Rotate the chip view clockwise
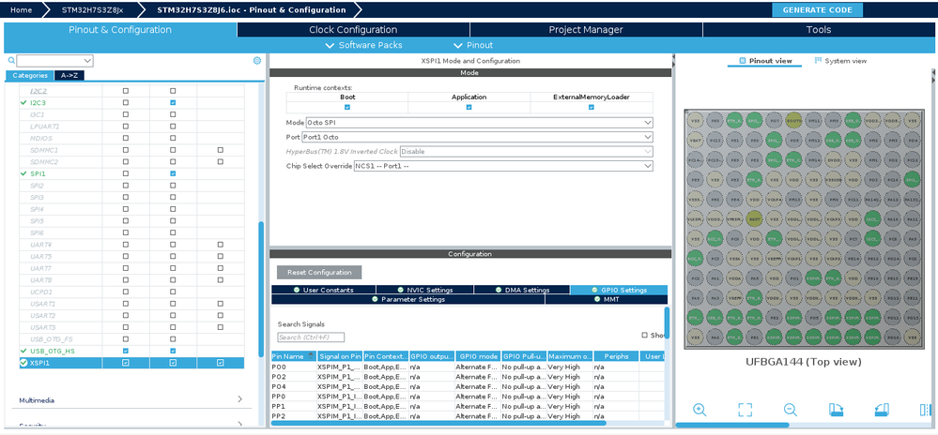Image resolution: width=938 pixels, height=435 pixels. click(836, 410)
